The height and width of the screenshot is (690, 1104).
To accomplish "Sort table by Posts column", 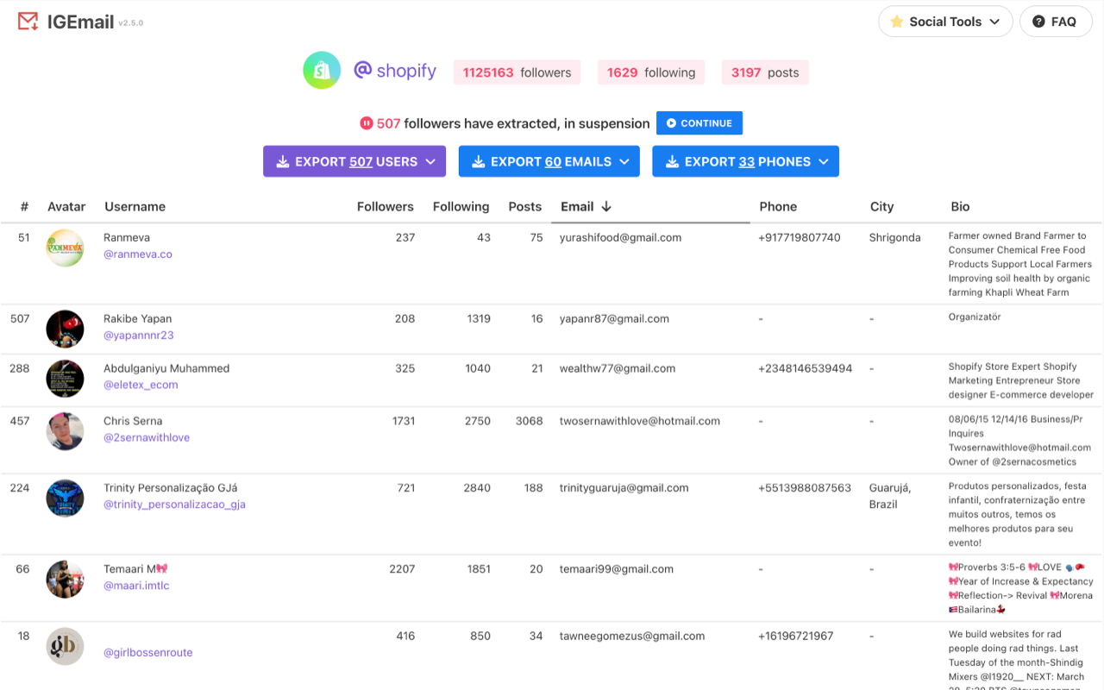I will (525, 207).
